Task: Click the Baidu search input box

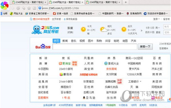Action: pyautogui.click(x=95, y=47)
